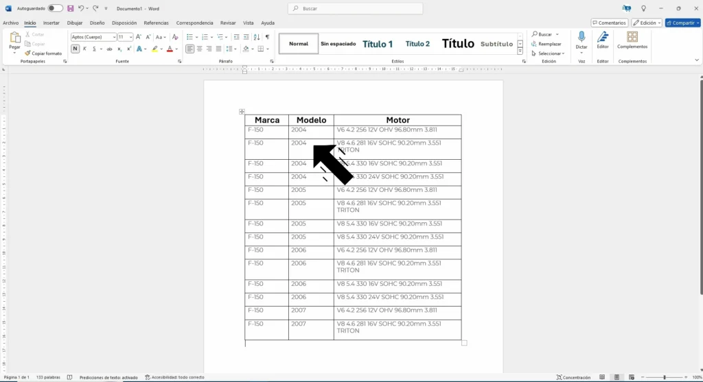This screenshot has width=703, height=382.
Task: Toggle italic (K) formatting
Action: (84, 49)
